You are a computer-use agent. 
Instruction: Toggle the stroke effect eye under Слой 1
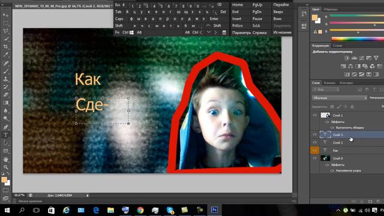pyautogui.click(x=332, y=128)
